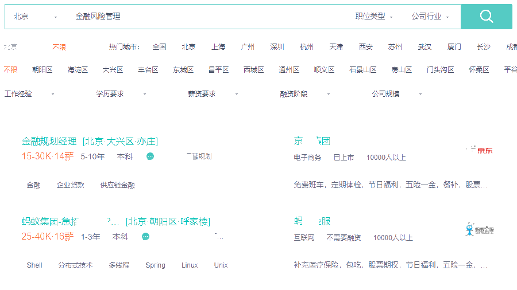This screenshot has width=517, height=290.
Task: Open the 公司规模 filter dropdown
Action: click(397, 94)
